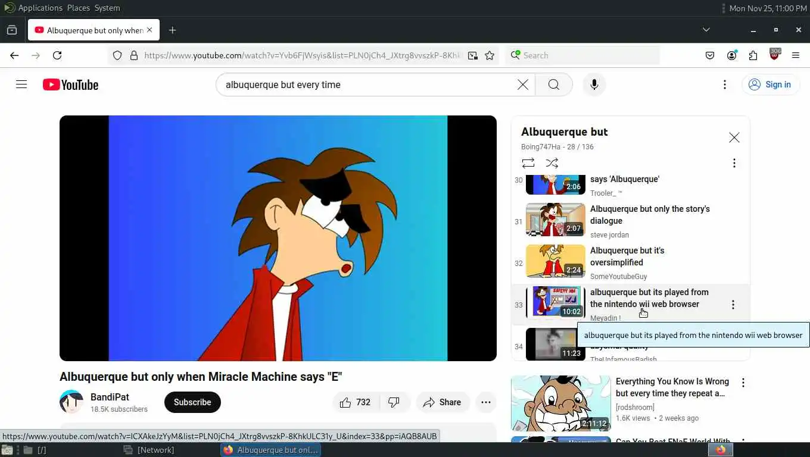Toggle loop playlist
Image resolution: width=810 pixels, height=457 pixels.
(528, 163)
